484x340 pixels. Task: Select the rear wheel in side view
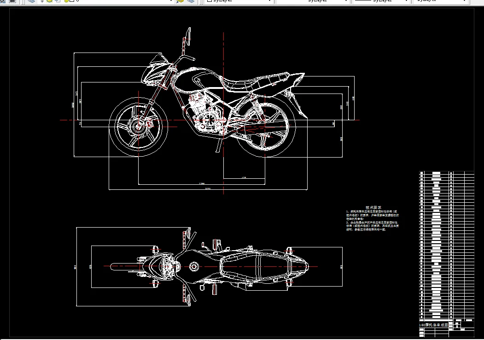coord(265,126)
